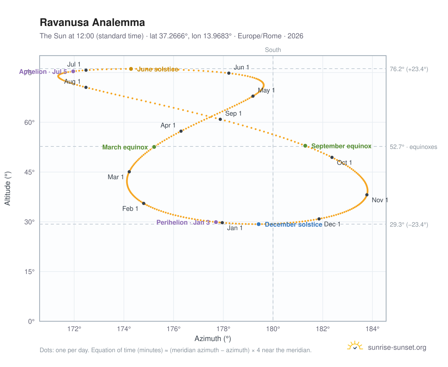Click the South meridian label

273,50
